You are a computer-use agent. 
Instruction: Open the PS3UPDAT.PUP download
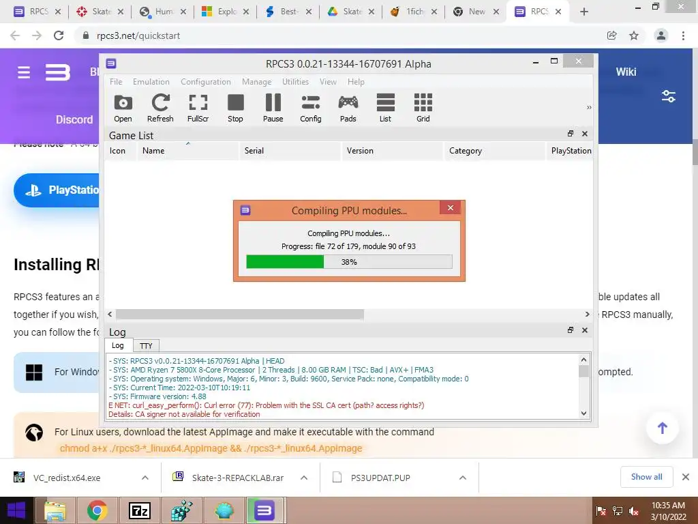coord(380,478)
